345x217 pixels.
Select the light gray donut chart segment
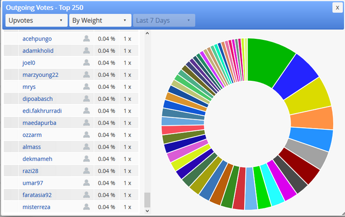307,153
